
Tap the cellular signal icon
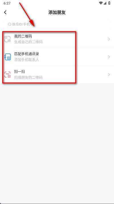(105, 3)
